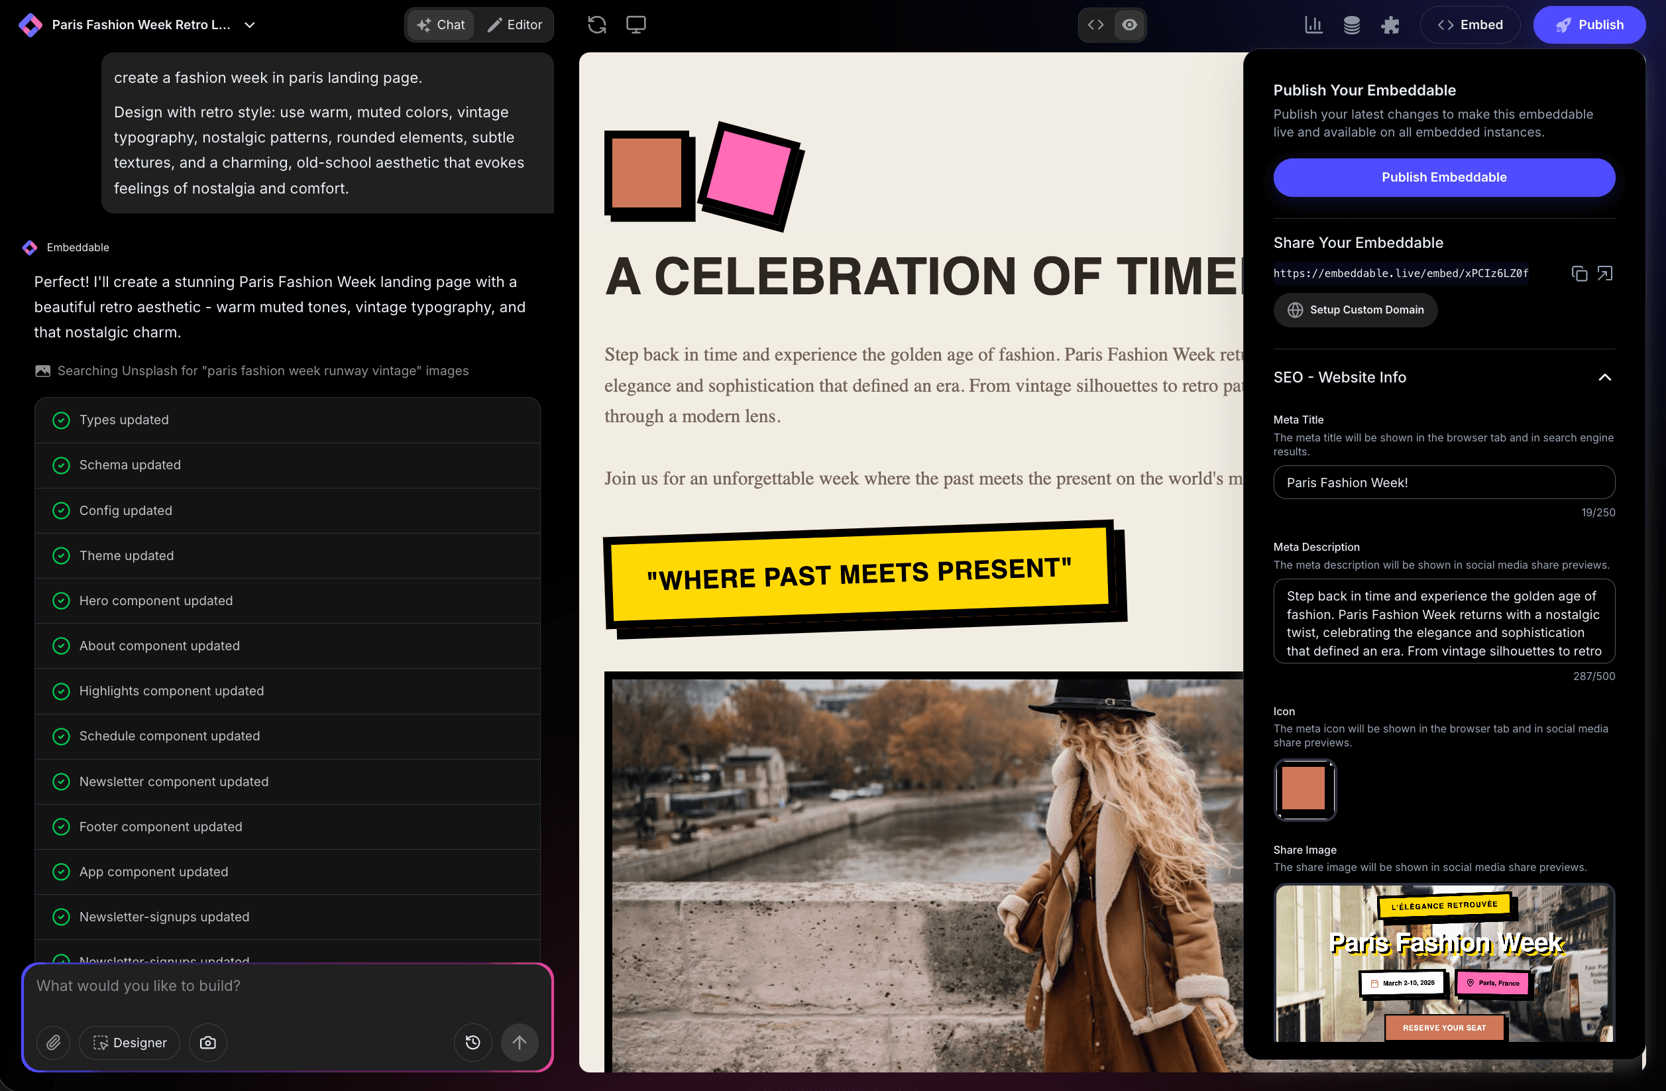Switch to the Chat tab
1666x1091 pixels.
click(440, 25)
